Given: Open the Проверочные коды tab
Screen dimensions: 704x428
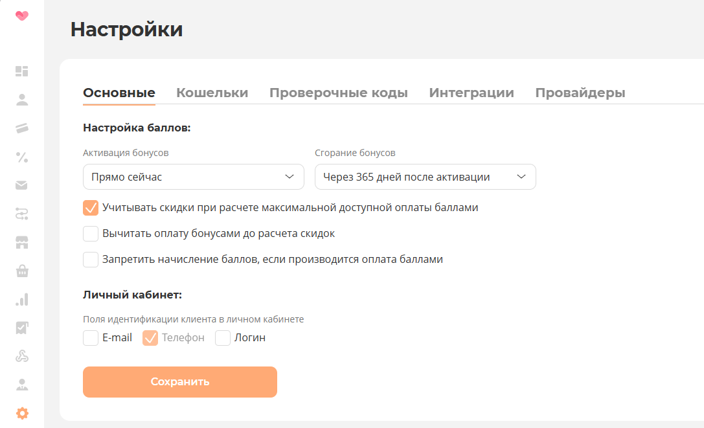Looking at the screenshot, I should (338, 93).
